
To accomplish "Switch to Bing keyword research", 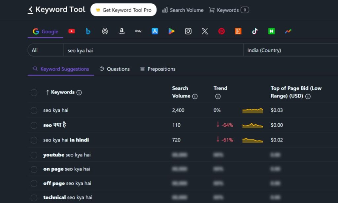I will [88, 31].
